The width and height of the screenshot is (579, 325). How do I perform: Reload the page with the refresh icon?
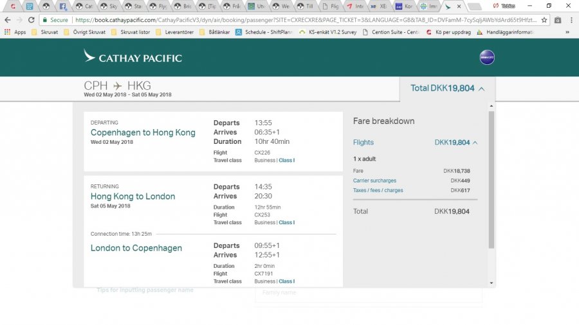click(32, 20)
